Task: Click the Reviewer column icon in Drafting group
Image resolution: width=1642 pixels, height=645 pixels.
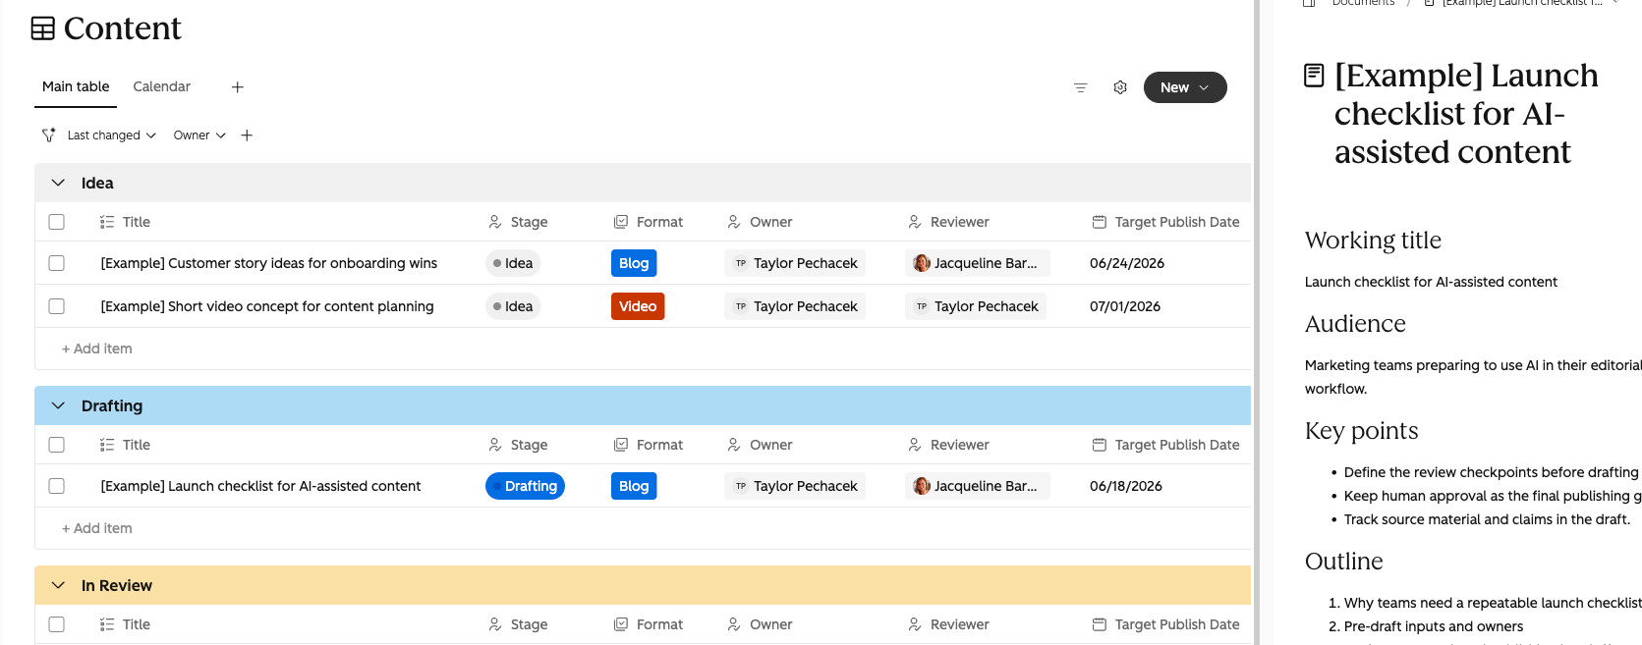Action: [x=915, y=445]
